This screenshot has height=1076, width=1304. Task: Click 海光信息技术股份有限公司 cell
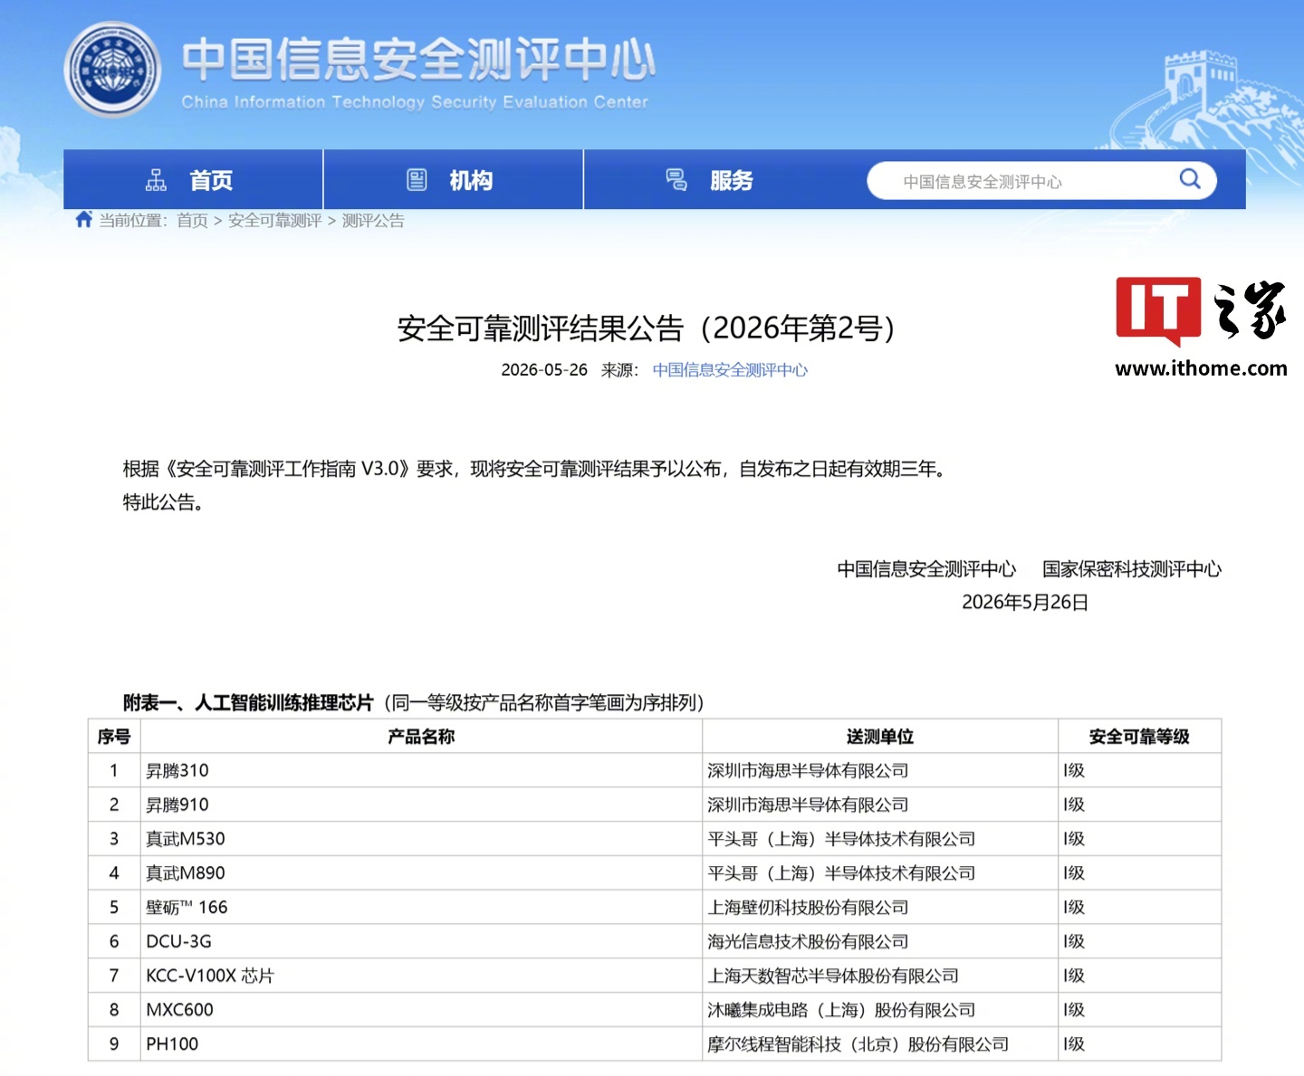[880, 942]
